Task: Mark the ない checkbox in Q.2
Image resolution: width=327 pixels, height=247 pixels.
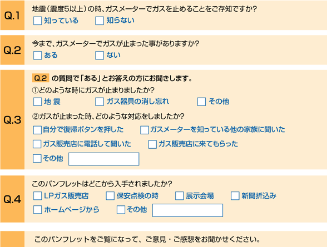Action: click(100, 56)
